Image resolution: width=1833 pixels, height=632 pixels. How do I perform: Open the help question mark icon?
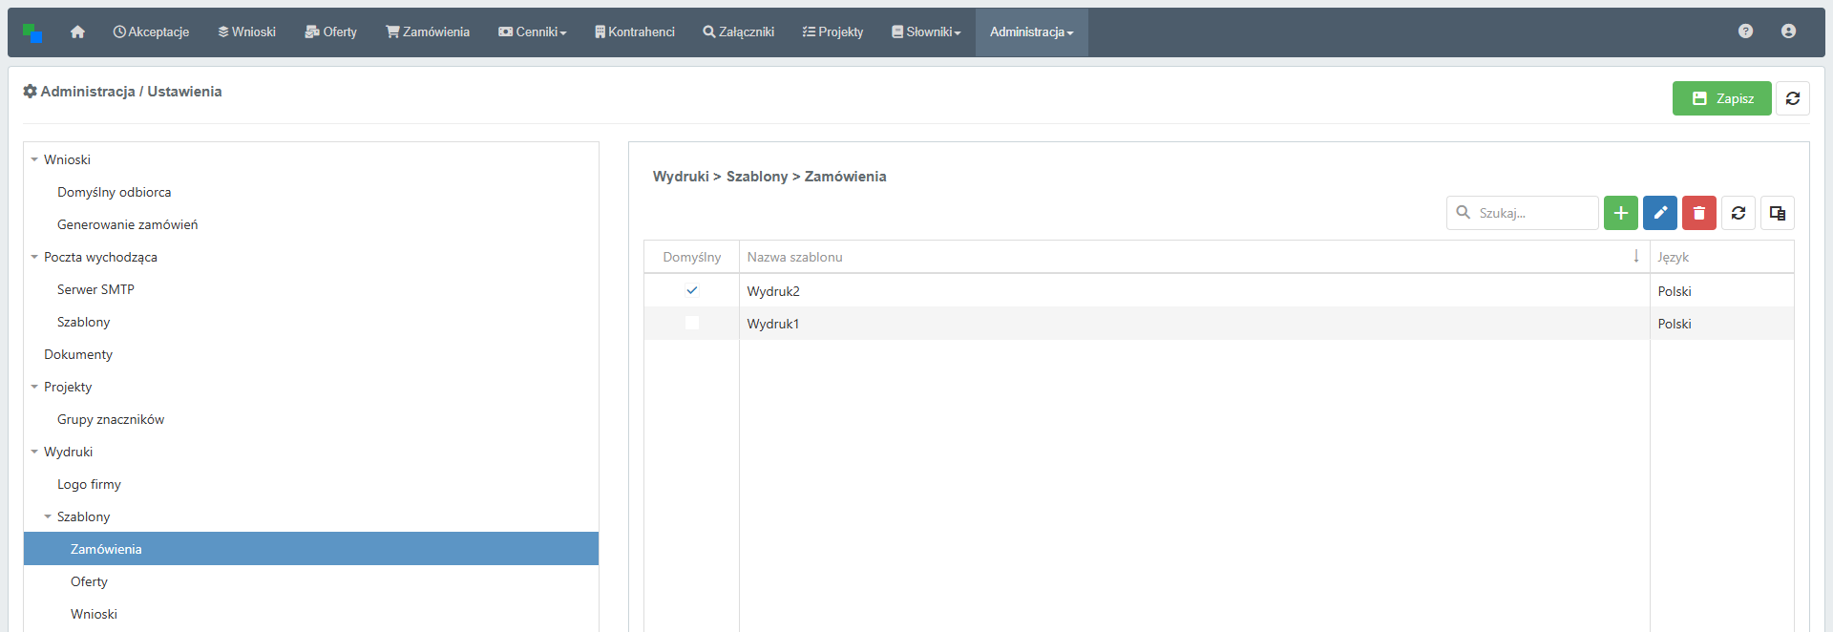coord(1745,32)
